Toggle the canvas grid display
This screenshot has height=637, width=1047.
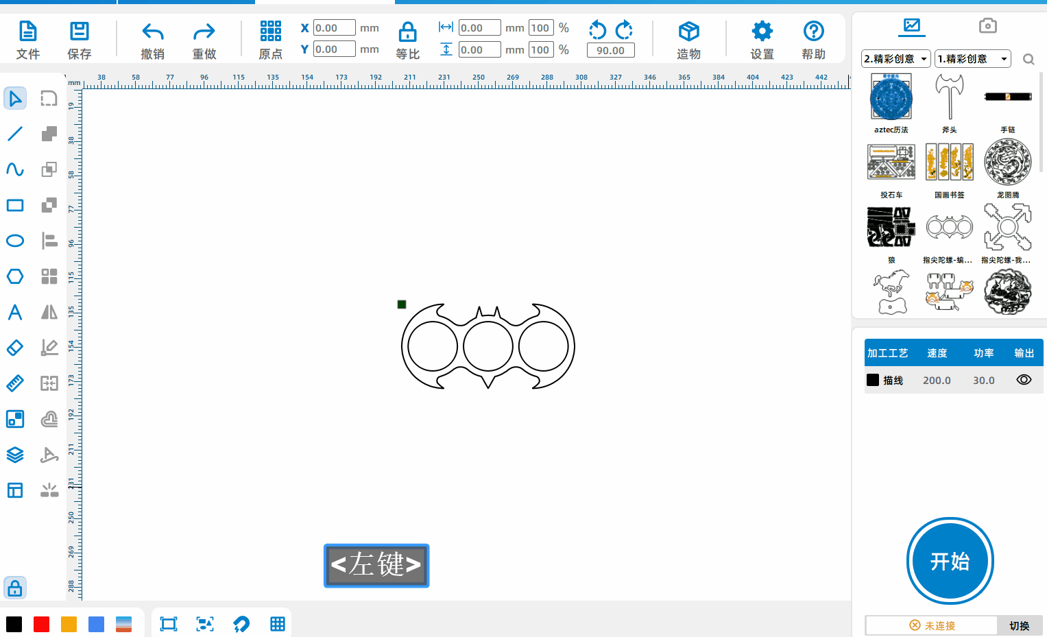point(278,624)
